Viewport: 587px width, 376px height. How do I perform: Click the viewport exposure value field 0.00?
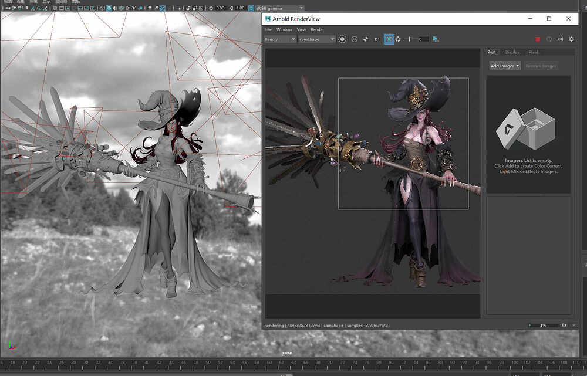click(221, 8)
